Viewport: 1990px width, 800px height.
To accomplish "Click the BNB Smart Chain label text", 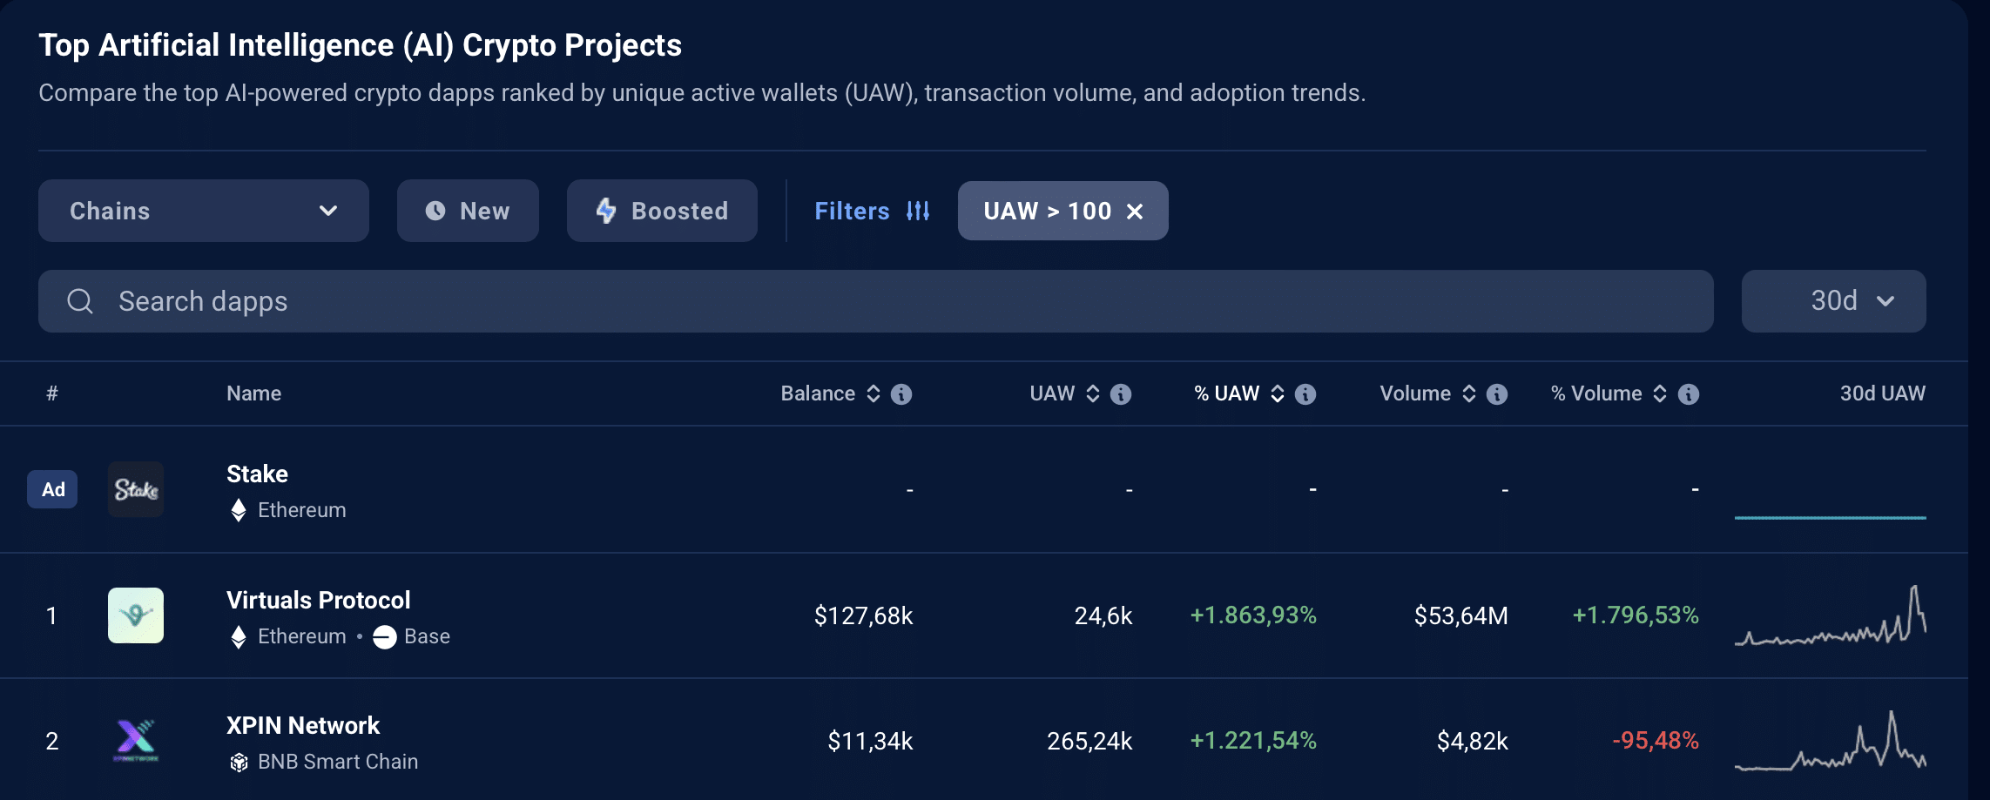I will pyautogui.click(x=338, y=762).
